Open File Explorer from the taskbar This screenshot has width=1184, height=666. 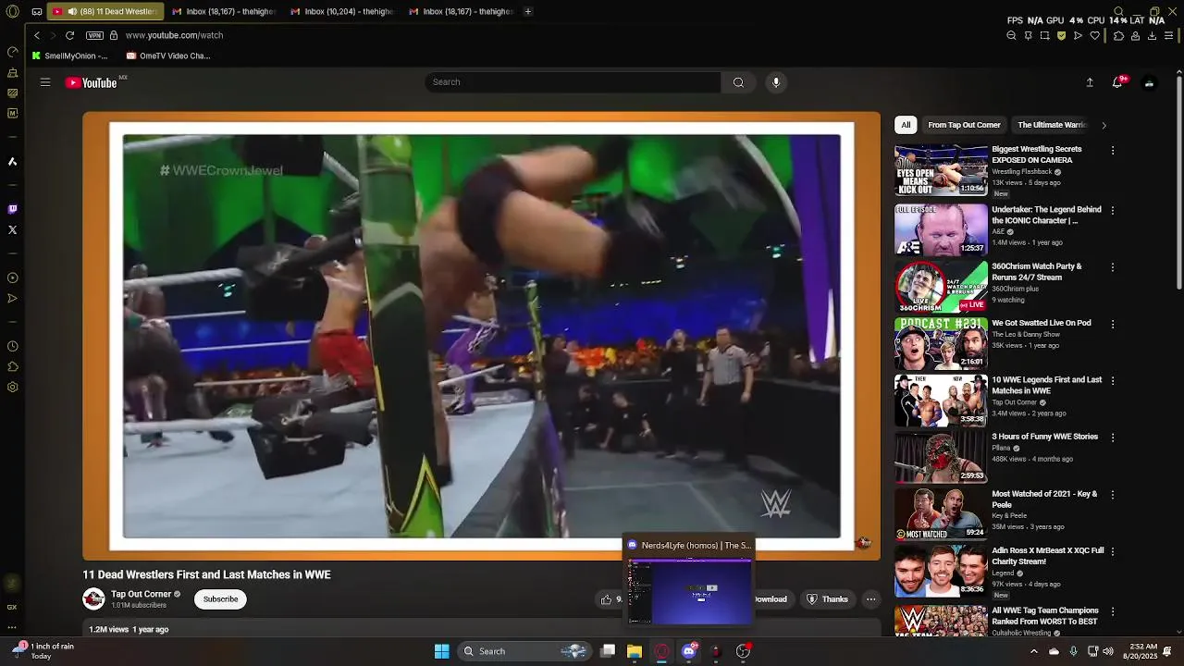(x=635, y=651)
